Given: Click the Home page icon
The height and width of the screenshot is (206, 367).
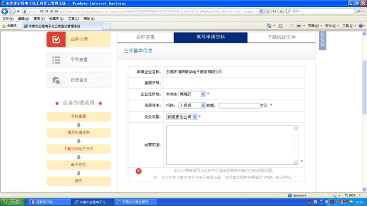Looking at the screenshot, I should click(x=269, y=26).
